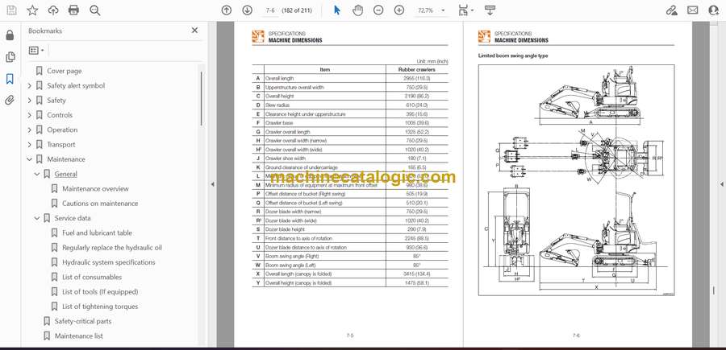The width and height of the screenshot is (726, 350).
Task: Click the cloud upload icon
Action: click(53, 10)
